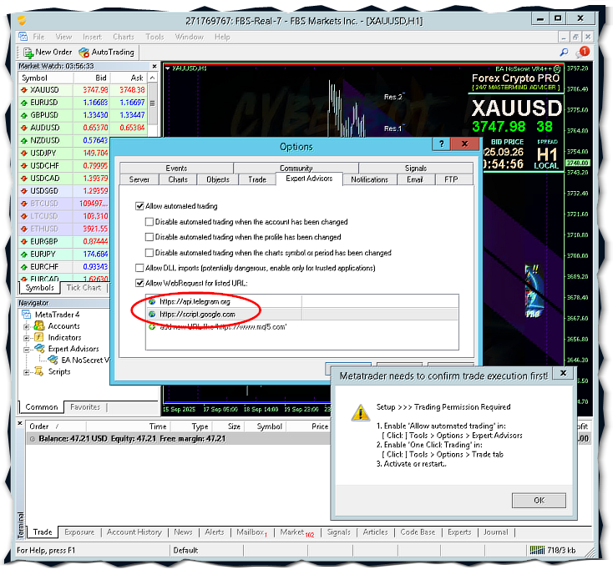Screen dimensions: 613x575
Task: Open the Mailbox terminal tab
Action: click(x=251, y=532)
